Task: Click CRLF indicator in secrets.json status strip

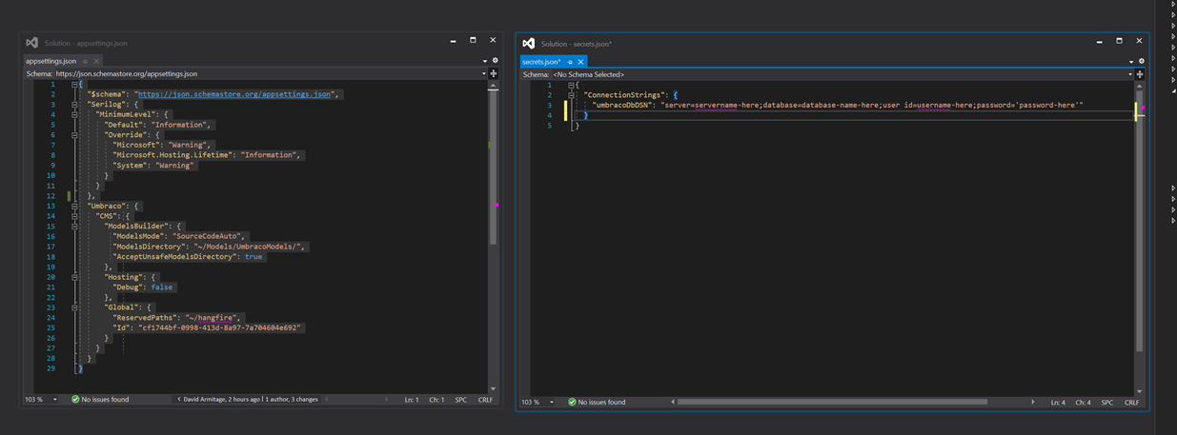Action: (x=1132, y=403)
